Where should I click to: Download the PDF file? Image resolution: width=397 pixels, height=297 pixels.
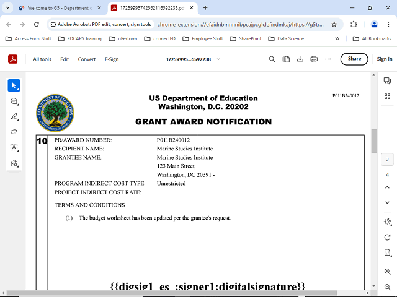pos(300,59)
